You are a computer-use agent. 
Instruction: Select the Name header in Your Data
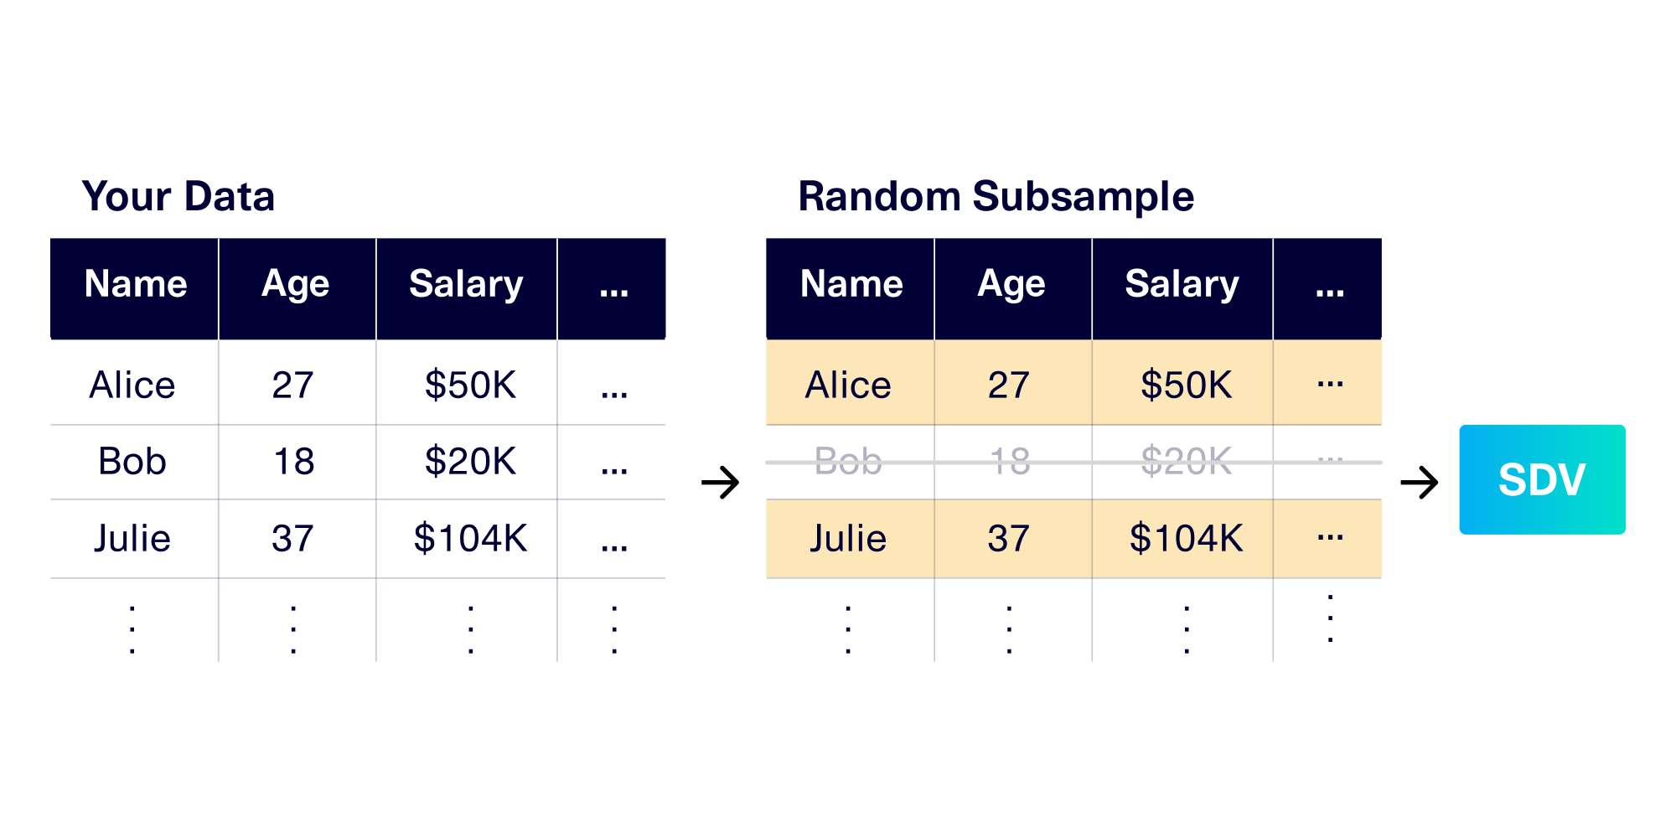pos(135,285)
